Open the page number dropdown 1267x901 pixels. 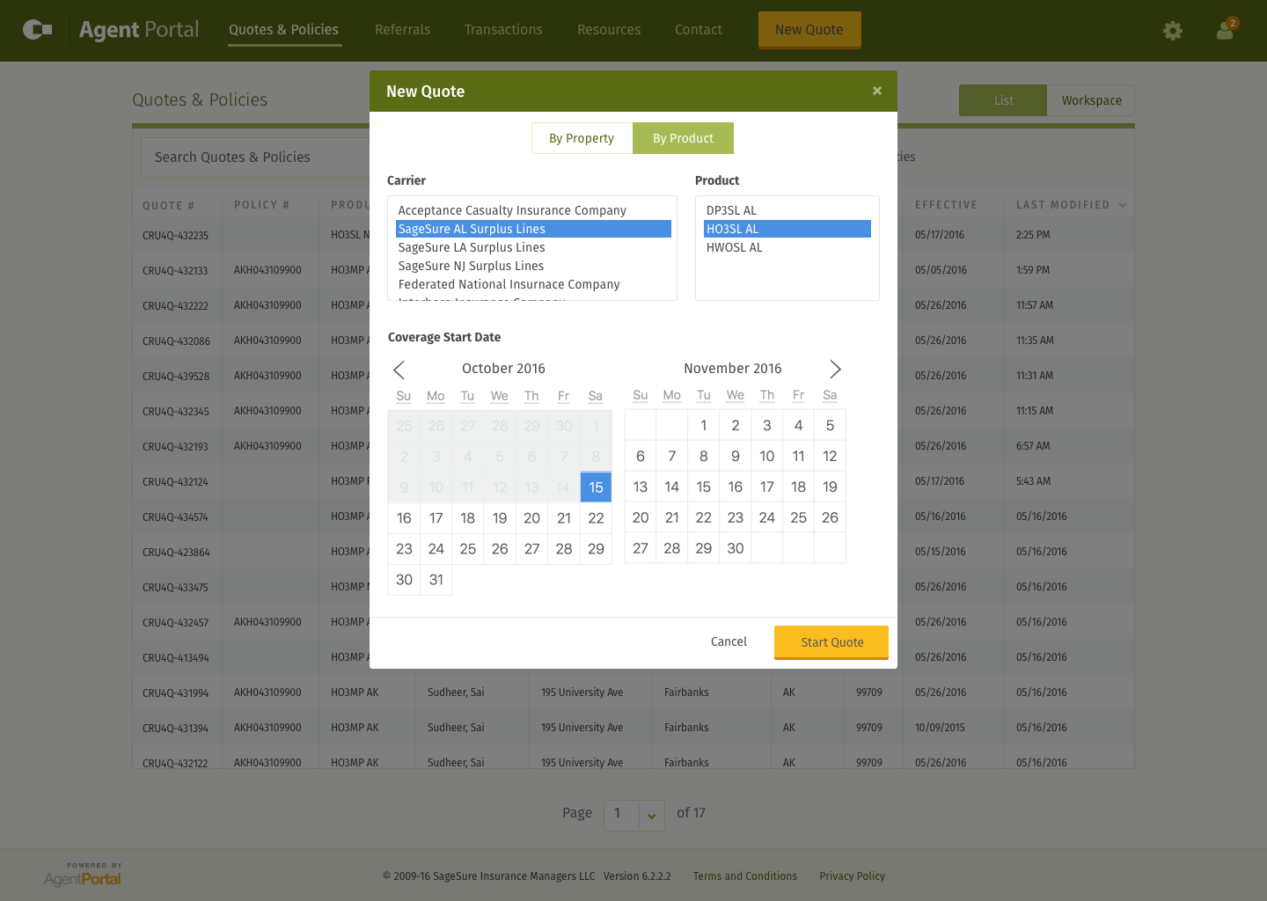pyautogui.click(x=651, y=816)
